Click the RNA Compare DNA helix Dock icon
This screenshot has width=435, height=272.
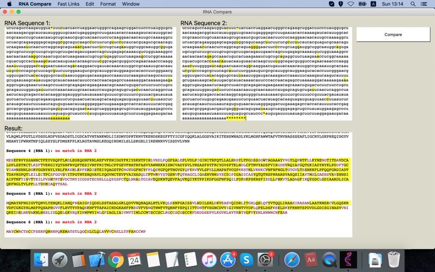point(348,260)
